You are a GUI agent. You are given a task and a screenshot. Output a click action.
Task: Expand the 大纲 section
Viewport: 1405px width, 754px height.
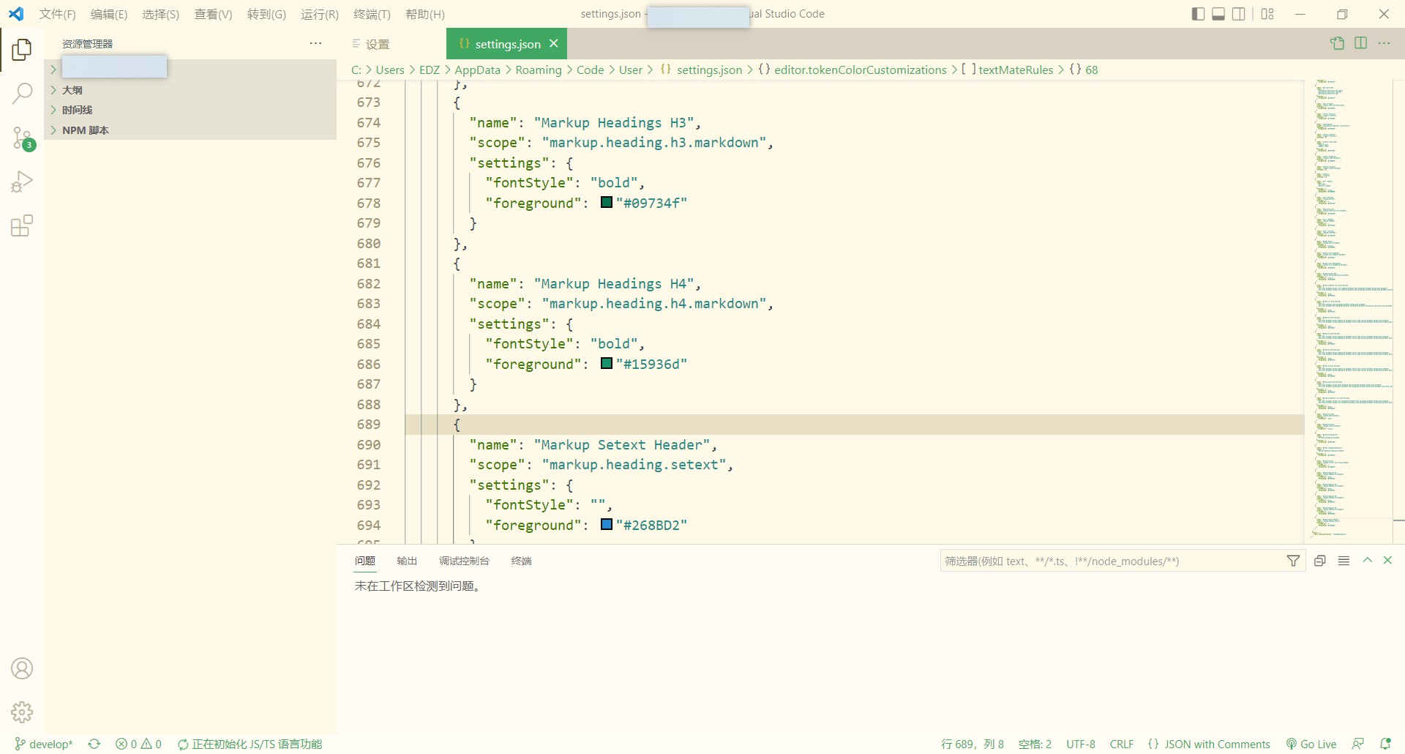pos(190,90)
